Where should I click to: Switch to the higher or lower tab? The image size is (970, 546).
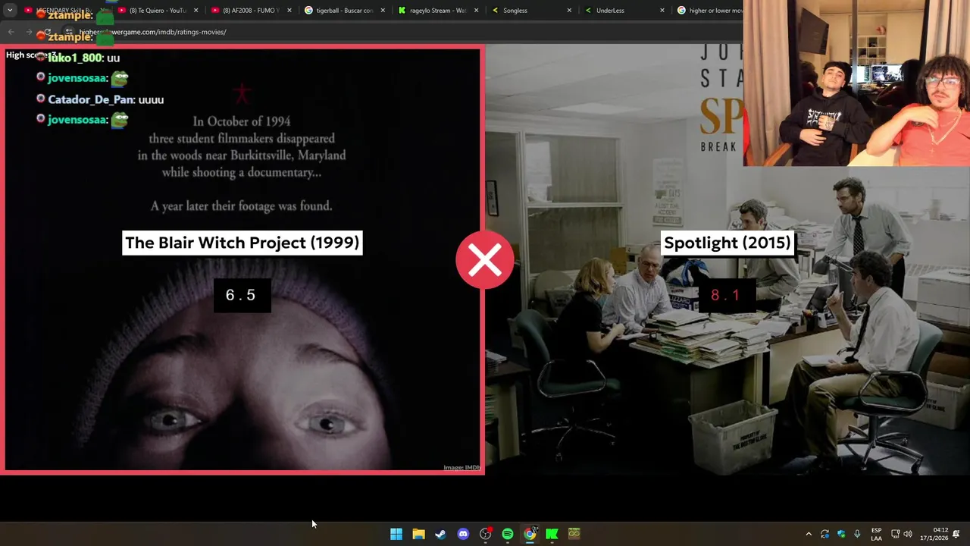tap(709, 11)
